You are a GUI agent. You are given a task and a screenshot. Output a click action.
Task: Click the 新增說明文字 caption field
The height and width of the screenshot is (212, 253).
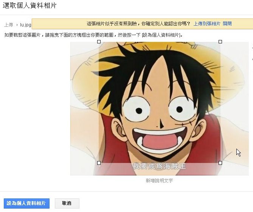[x=159, y=181]
